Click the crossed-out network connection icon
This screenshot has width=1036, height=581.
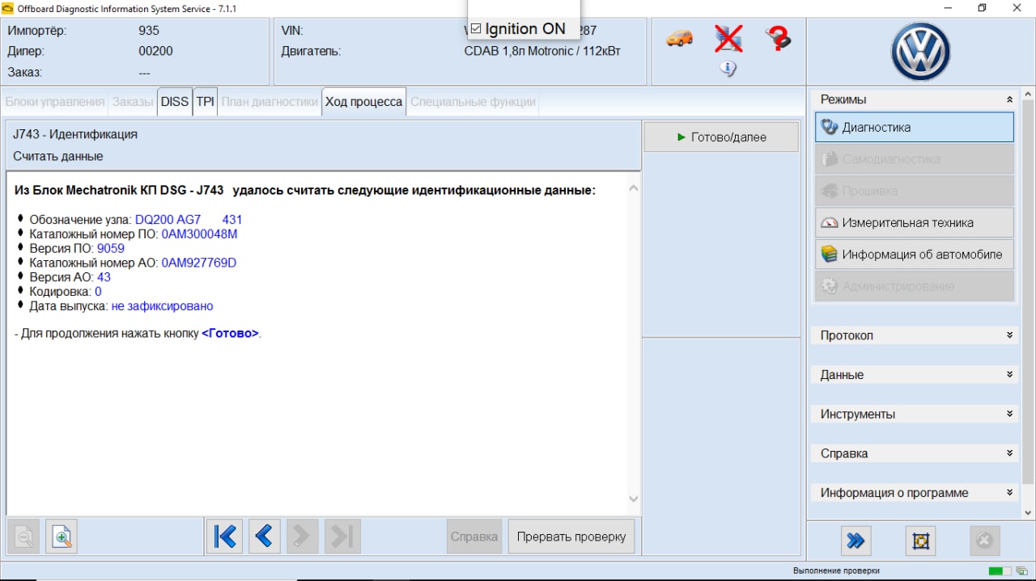click(728, 38)
